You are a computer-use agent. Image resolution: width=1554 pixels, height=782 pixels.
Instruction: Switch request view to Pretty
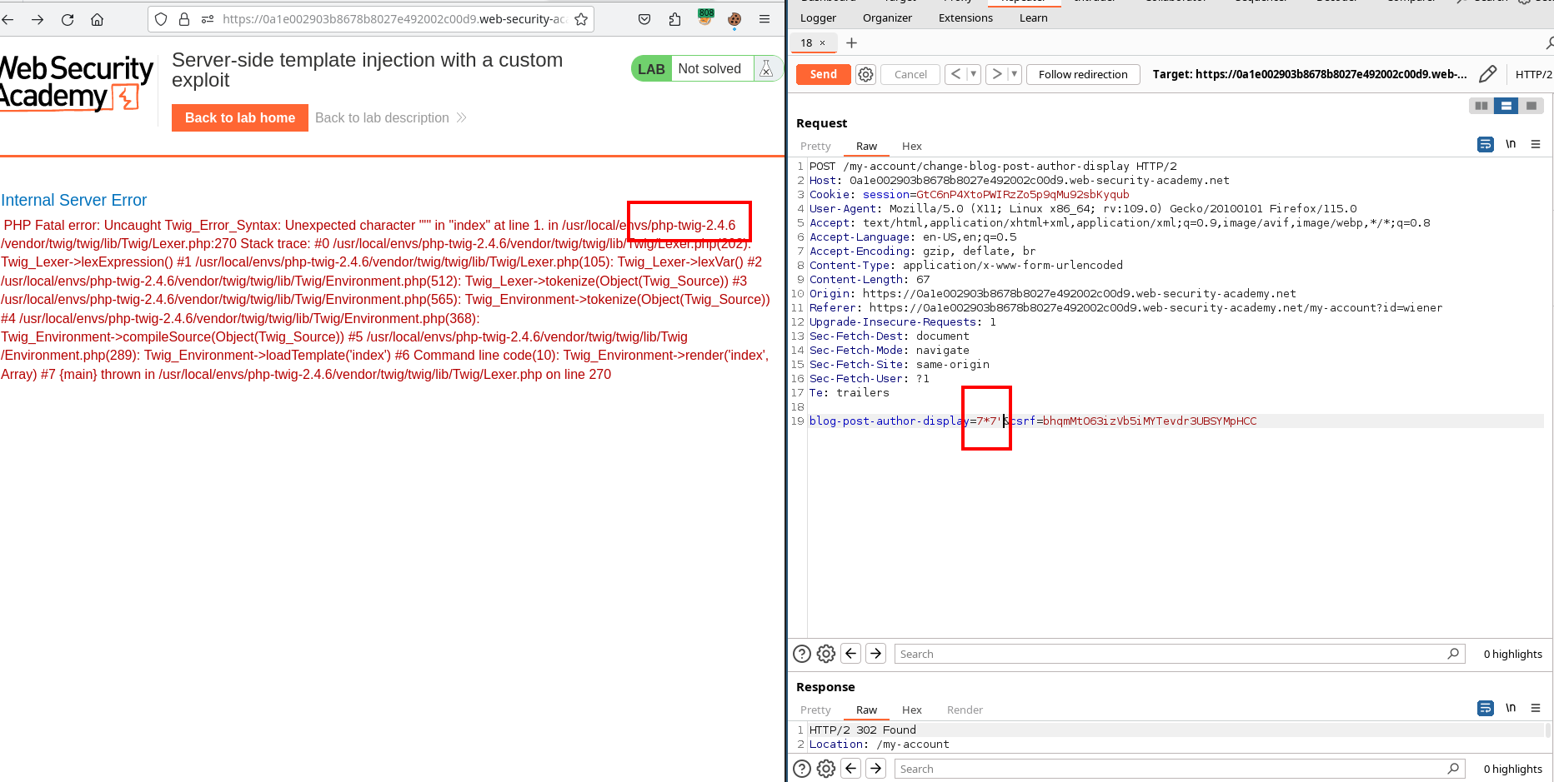(815, 146)
